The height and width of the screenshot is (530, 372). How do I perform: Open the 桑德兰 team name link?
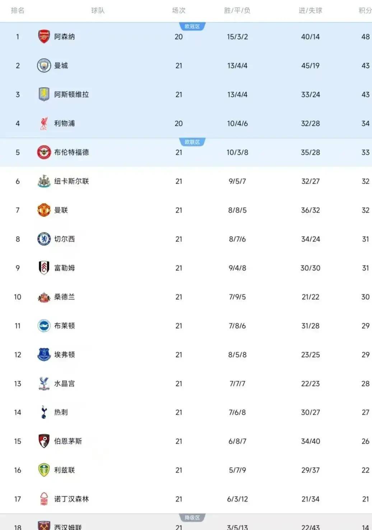coord(65,297)
